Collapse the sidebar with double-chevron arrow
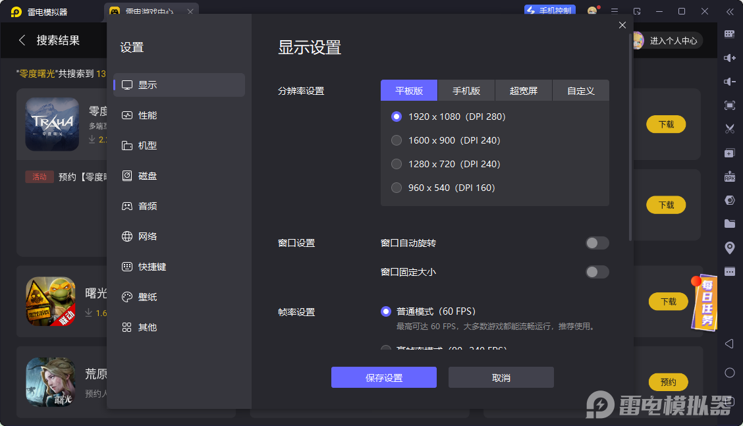Image resolution: width=743 pixels, height=426 pixels. pos(730,11)
